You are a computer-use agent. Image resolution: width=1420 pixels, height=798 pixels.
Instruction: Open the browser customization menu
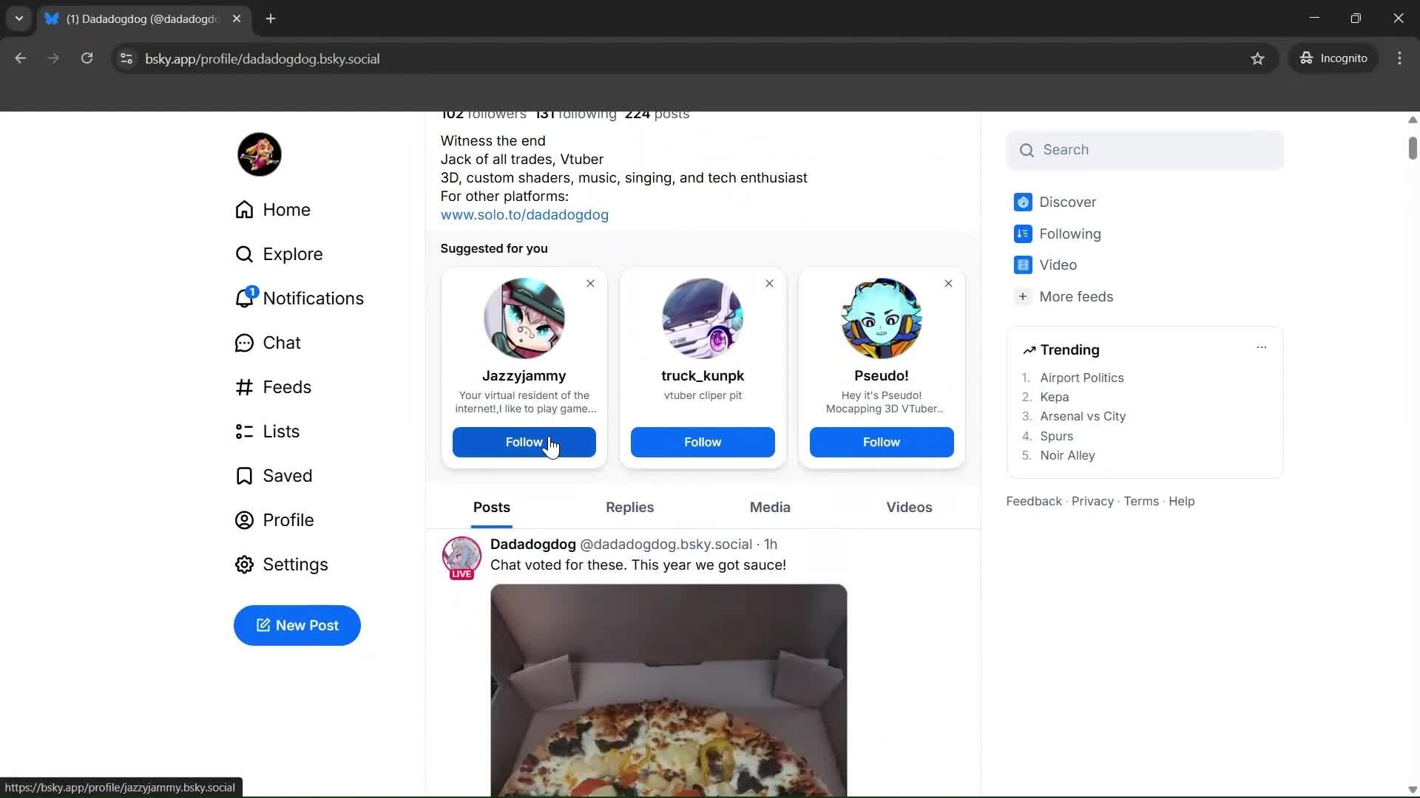pos(1400,58)
